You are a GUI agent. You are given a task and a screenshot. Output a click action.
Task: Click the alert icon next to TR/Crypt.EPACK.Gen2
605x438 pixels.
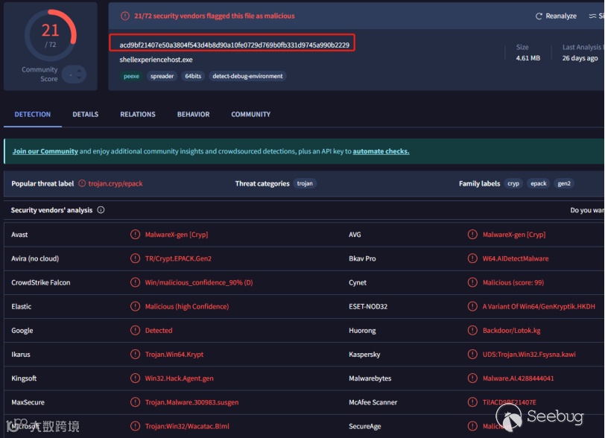coord(135,258)
